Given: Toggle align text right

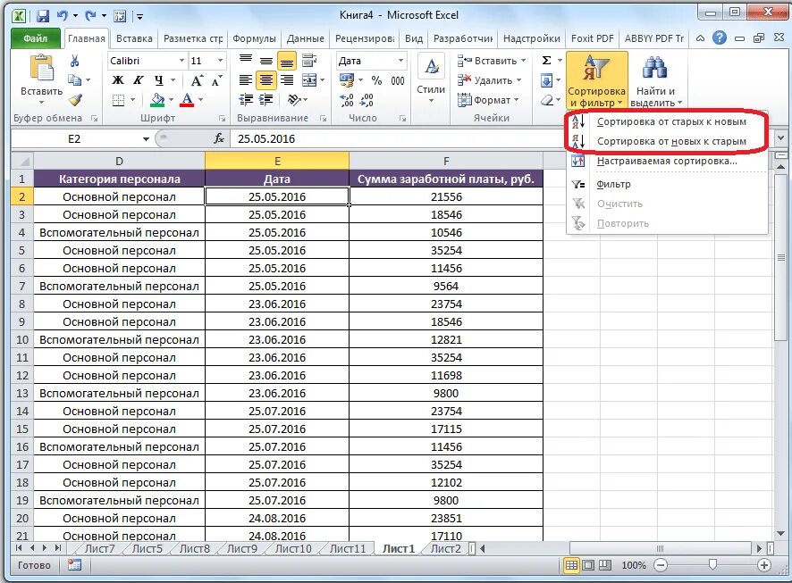Looking at the screenshot, I should [287, 80].
